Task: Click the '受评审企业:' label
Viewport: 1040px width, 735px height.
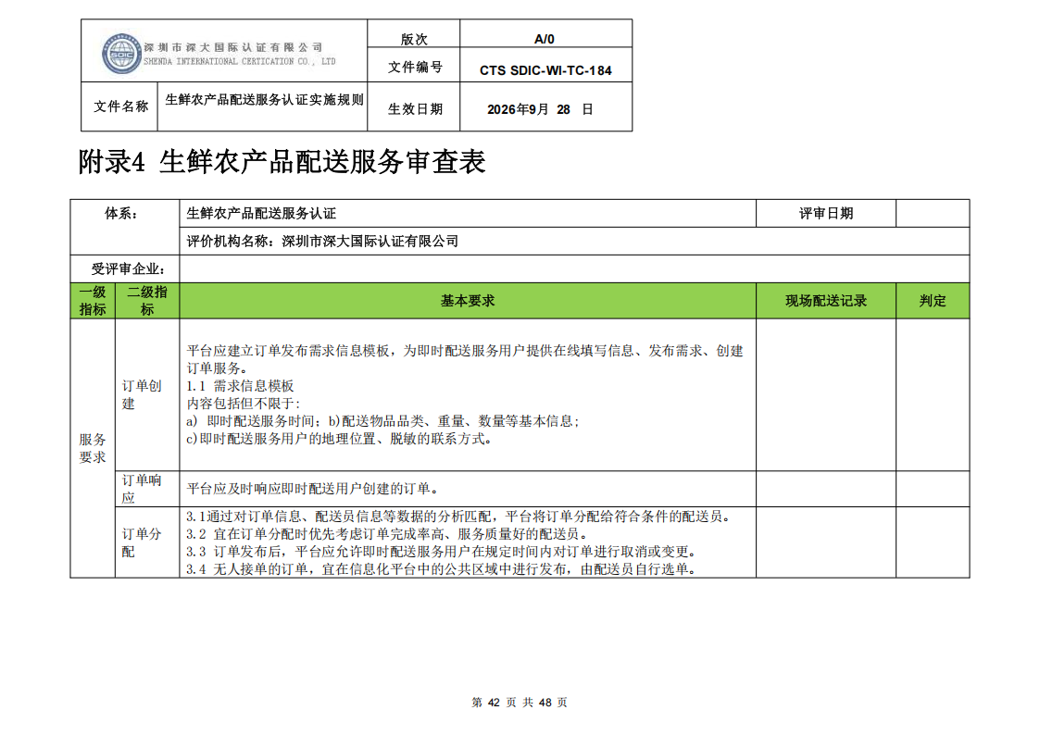Action: click(128, 269)
